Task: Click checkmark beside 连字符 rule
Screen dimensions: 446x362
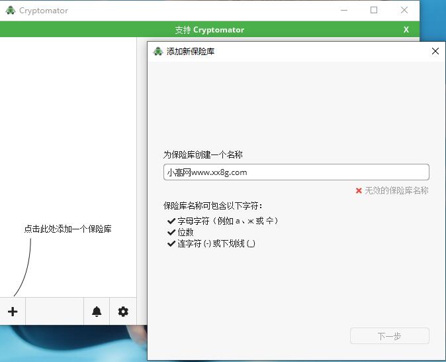Action: click(x=171, y=243)
